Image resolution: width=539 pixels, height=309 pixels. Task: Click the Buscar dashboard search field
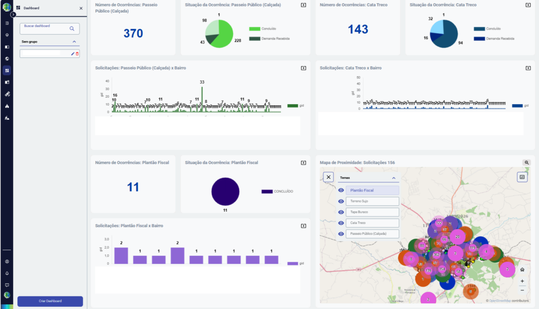46,28
